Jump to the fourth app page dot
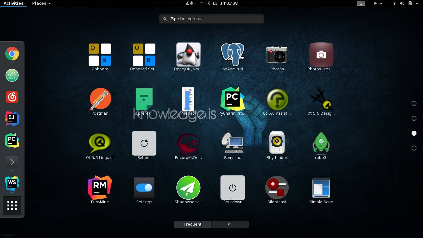The image size is (423, 238). [x=414, y=148]
